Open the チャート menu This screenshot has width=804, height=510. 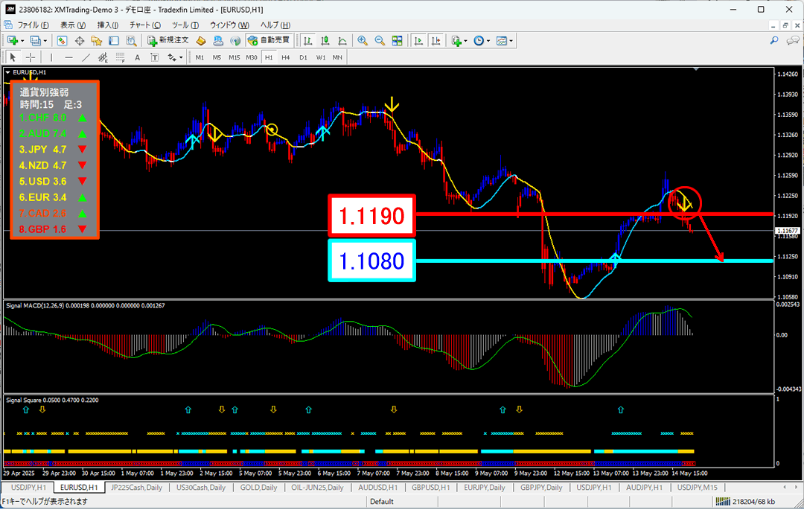click(x=139, y=25)
